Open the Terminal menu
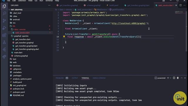This screenshot has width=188, height=106. pos(49,1)
